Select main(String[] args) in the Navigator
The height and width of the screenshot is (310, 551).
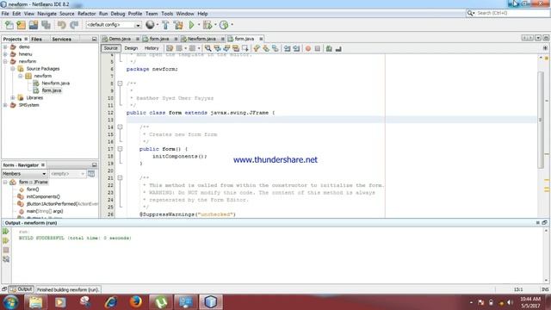(45, 211)
